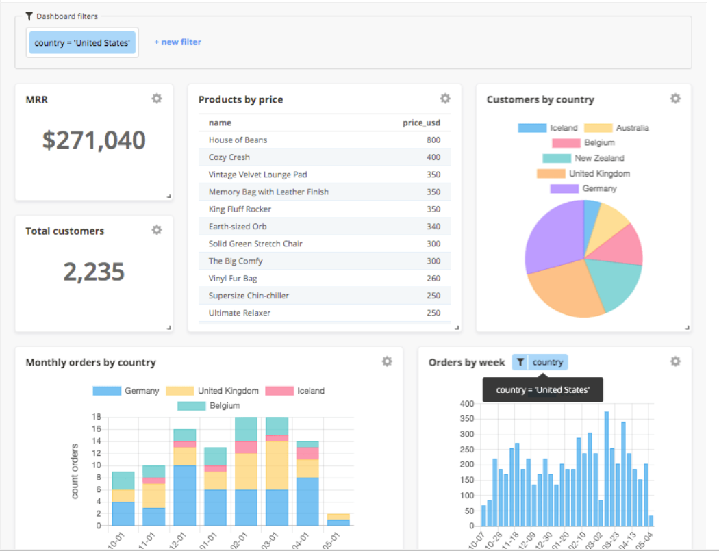
Task: Edit the country = 'United States' filter chip
Action: (82, 42)
